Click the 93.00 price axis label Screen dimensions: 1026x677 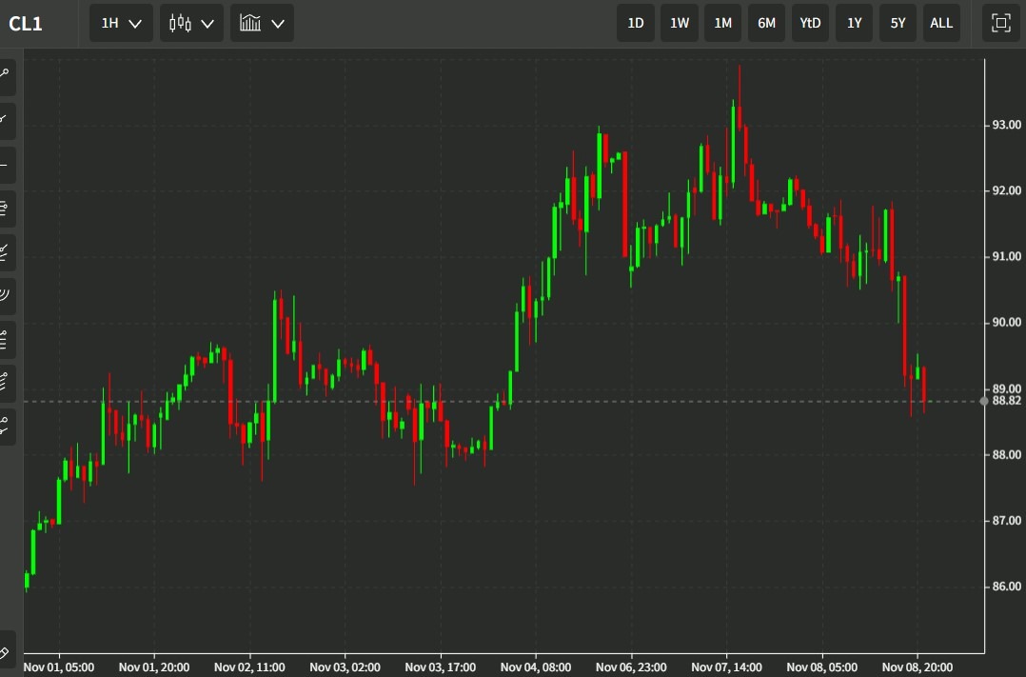click(x=1006, y=125)
